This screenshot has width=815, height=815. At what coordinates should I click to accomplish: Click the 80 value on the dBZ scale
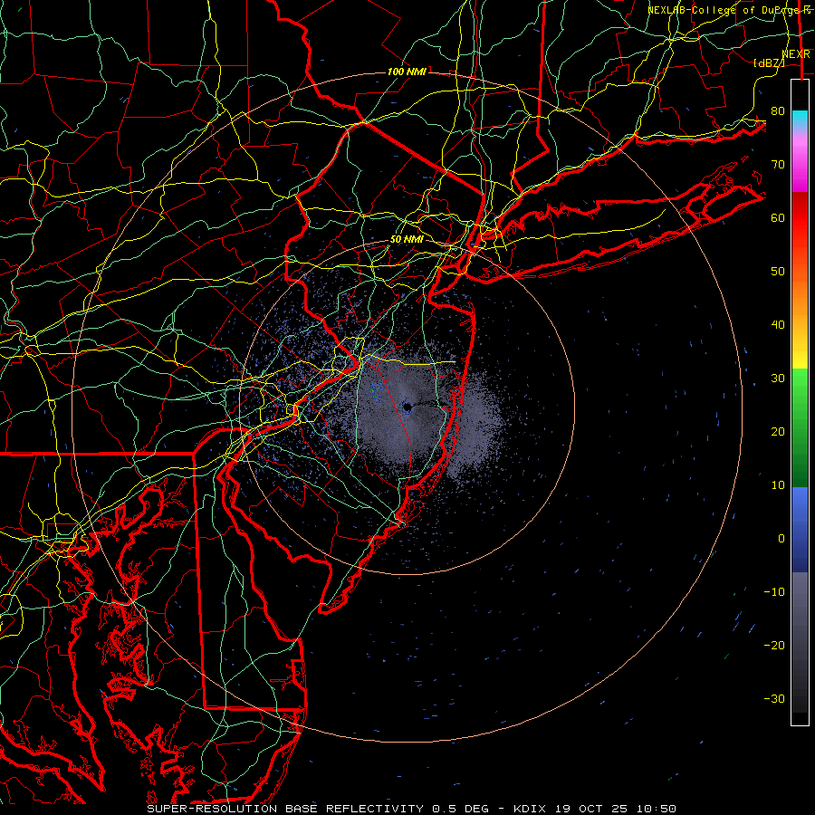point(778,111)
